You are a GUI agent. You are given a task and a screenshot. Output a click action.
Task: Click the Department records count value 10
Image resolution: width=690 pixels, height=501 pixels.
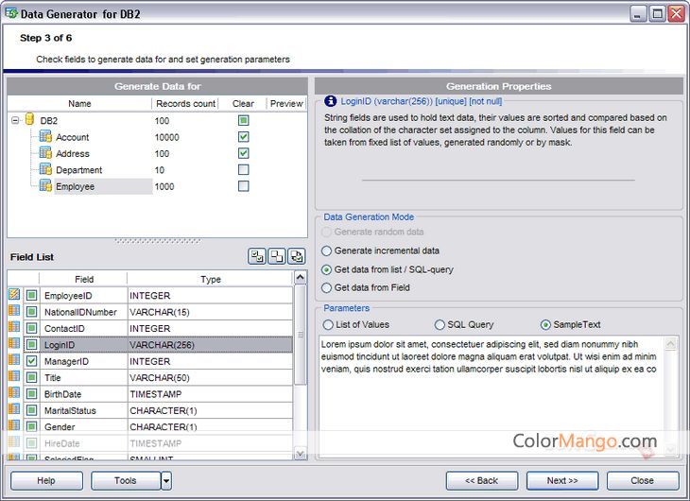pyautogui.click(x=160, y=170)
